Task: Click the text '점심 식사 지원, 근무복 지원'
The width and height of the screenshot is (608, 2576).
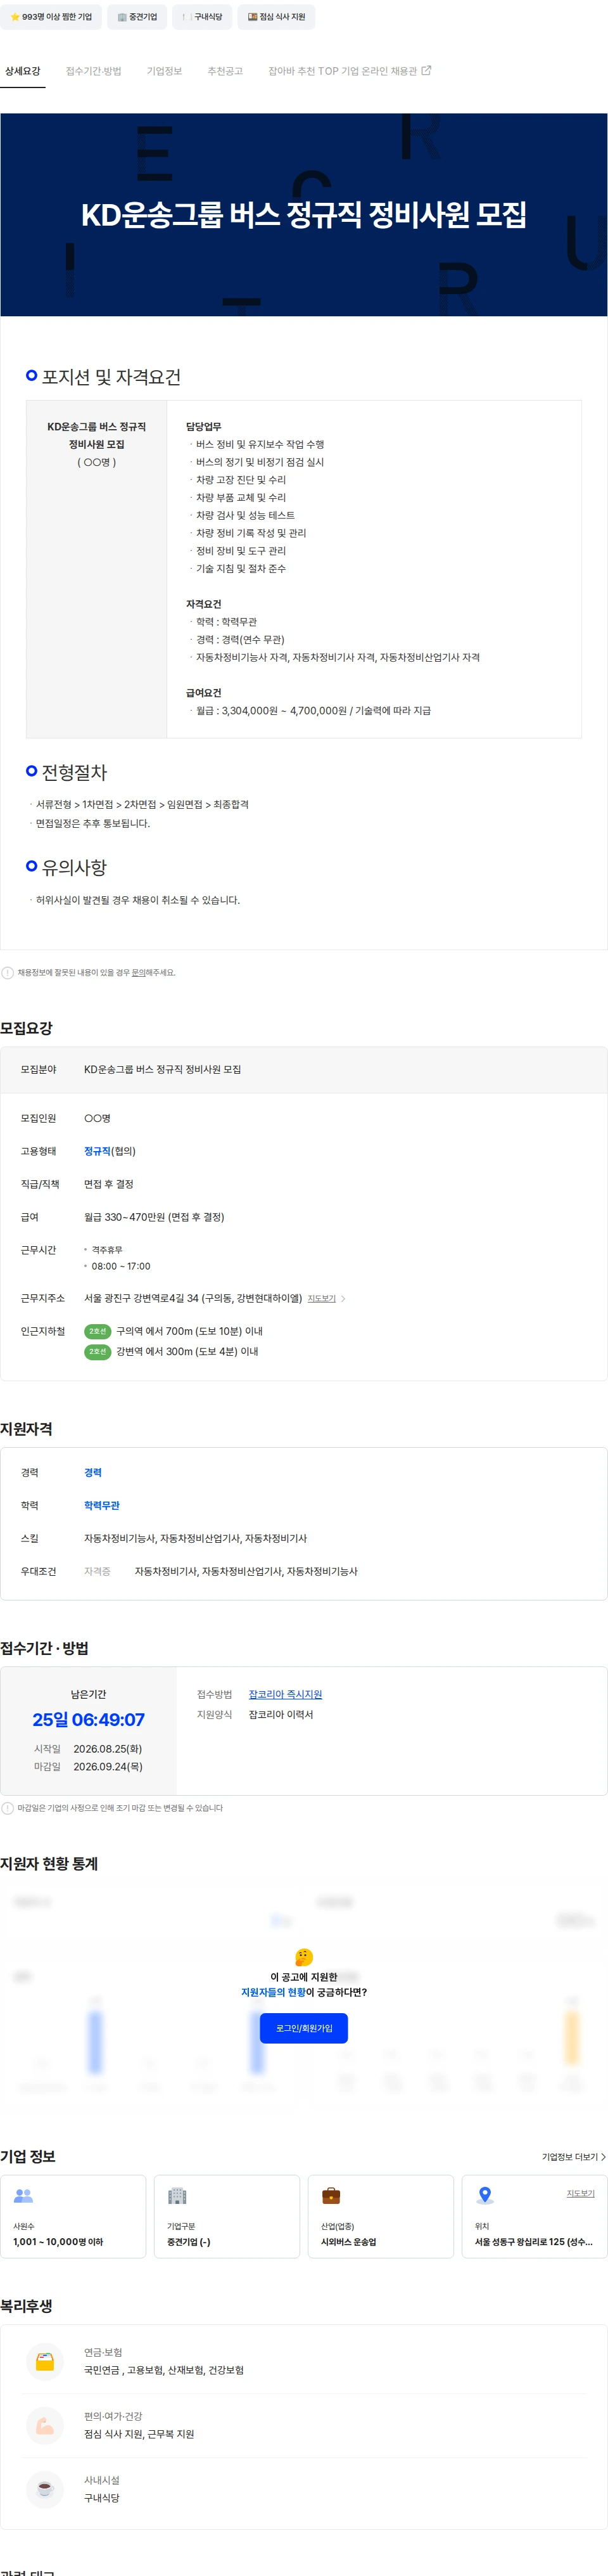Action: [139, 2434]
